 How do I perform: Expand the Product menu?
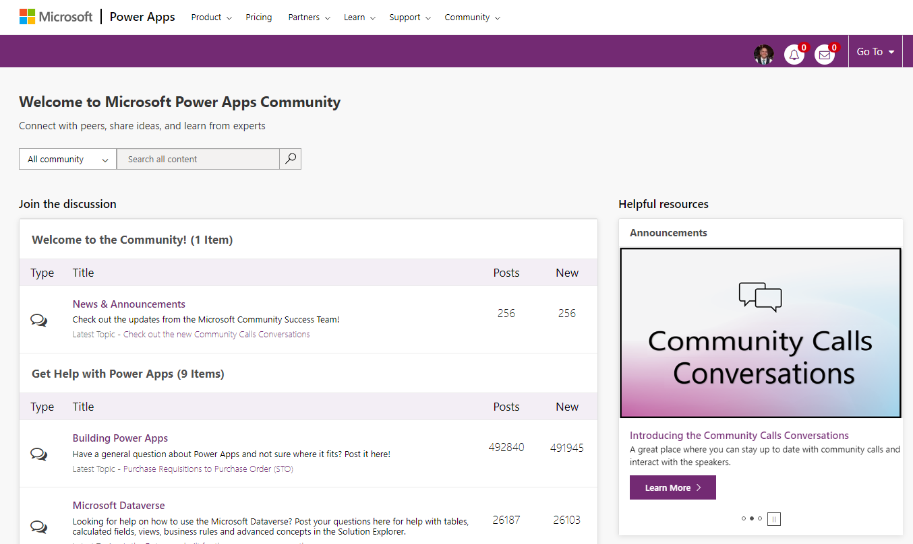click(x=211, y=18)
